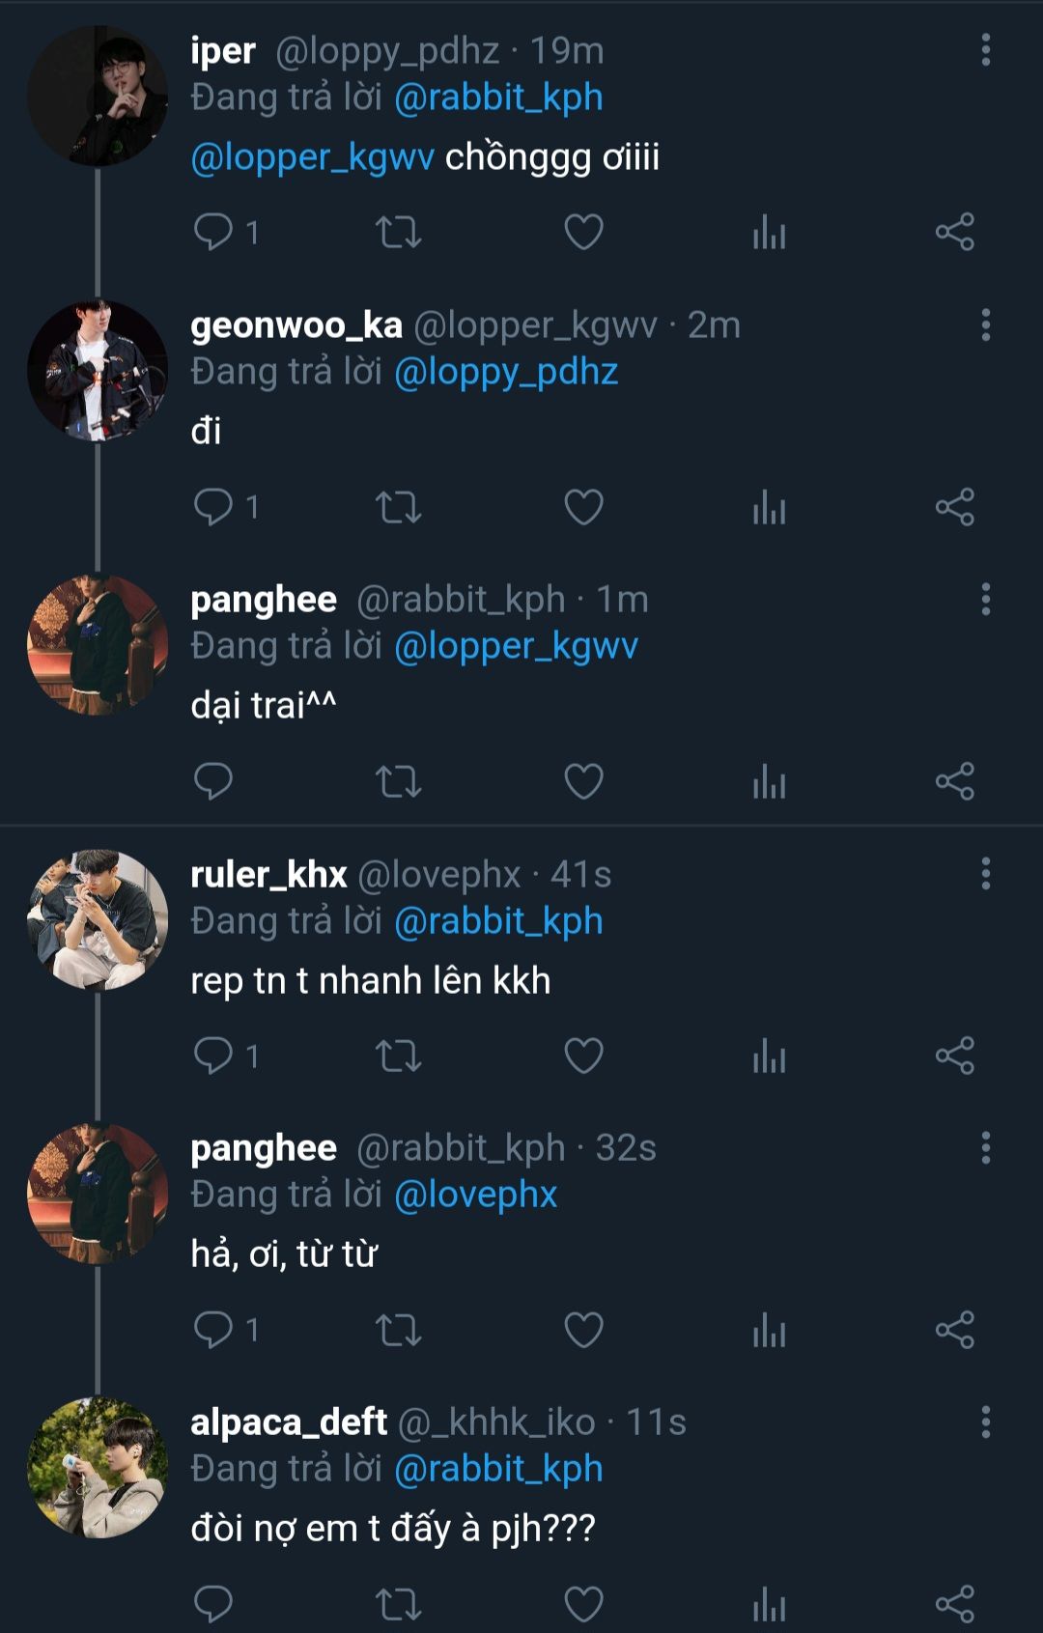Viewport: 1043px width, 1633px height.
Task: Like geonwoo_ka's reply "đi"
Action: click(x=583, y=507)
